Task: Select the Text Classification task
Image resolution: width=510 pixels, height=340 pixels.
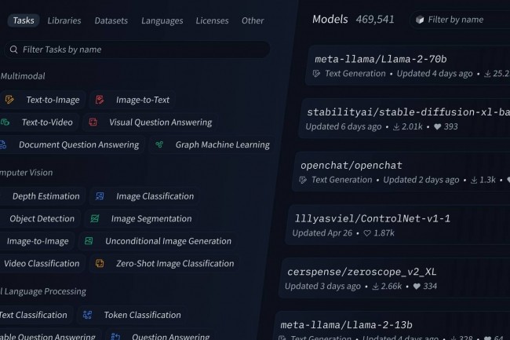Action: (x=36, y=315)
